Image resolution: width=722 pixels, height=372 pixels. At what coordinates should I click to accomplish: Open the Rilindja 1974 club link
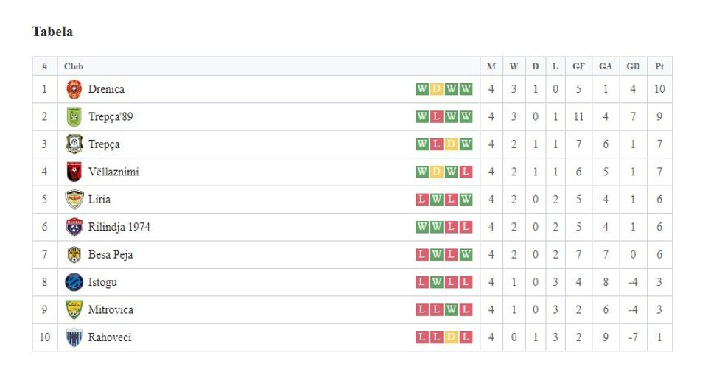pyautogui.click(x=119, y=227)
